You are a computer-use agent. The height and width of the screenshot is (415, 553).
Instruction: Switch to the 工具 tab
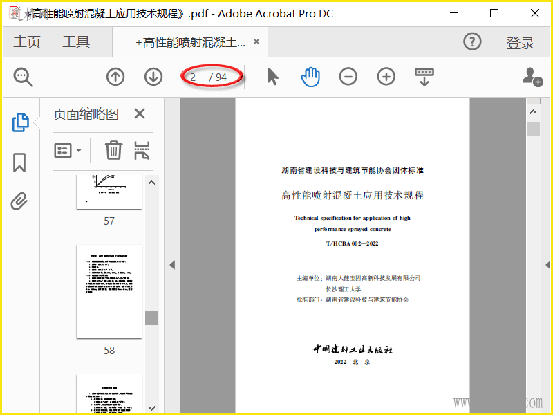point(76,41)
